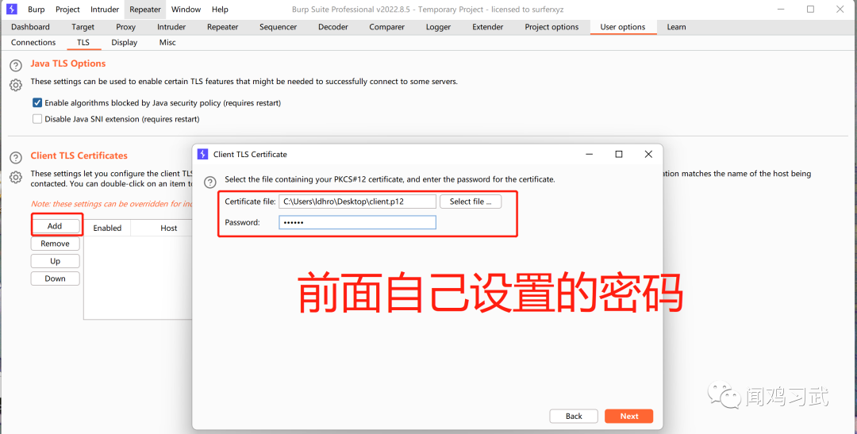Viewport: 857px width, 434px height.
Task: Open help for Client TLS Certificates section
Action: tap(16, 157)
